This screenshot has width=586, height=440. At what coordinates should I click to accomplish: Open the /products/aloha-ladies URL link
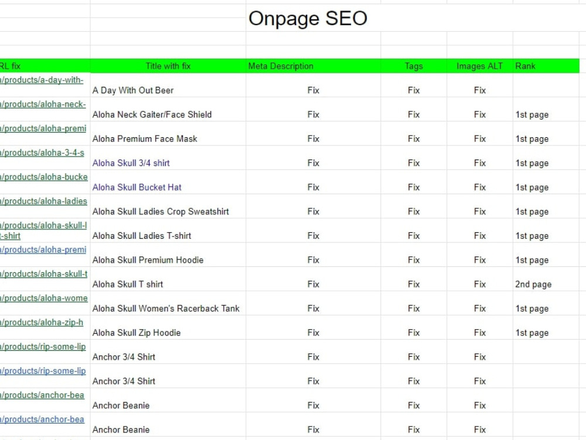[43, 201]
